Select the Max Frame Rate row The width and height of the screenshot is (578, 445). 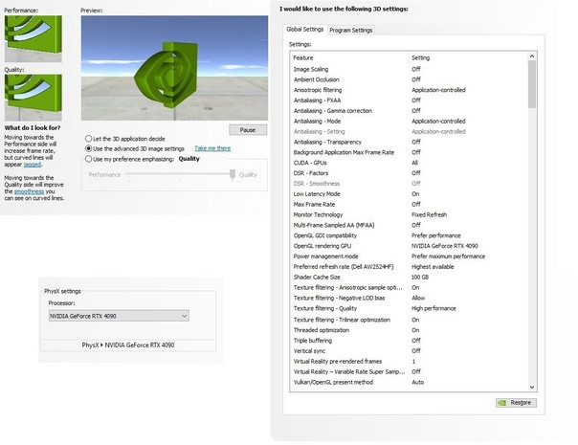coord(410,204)
